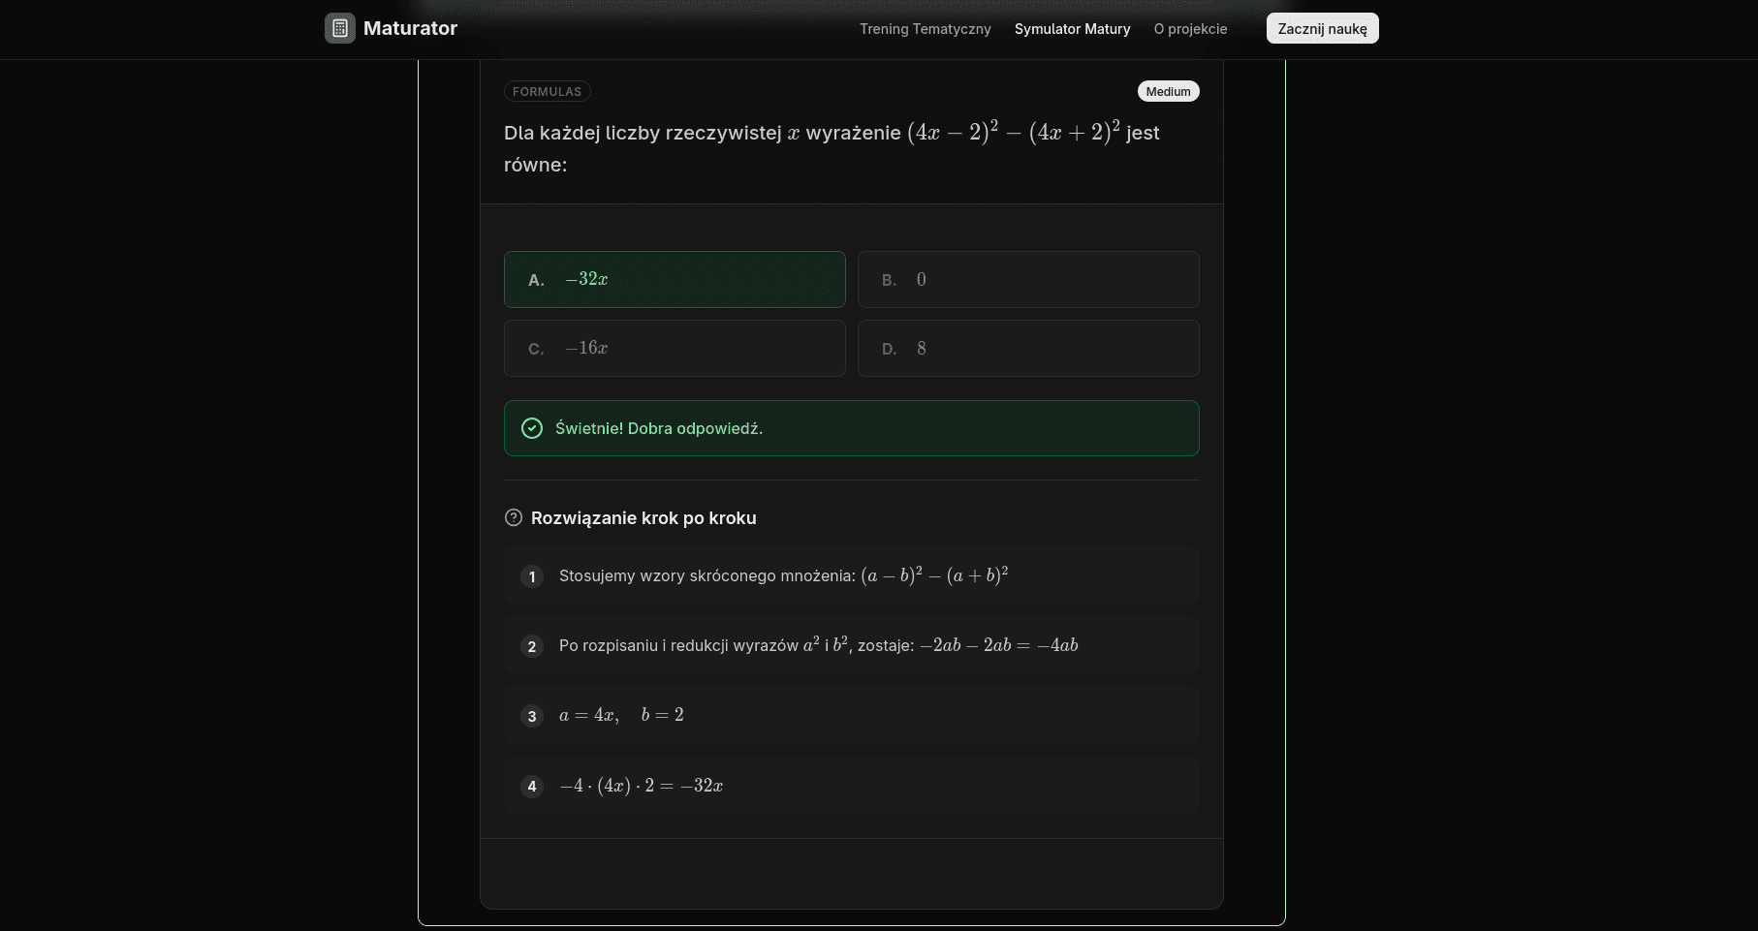Click the circled checkmark in the success message

click(531, 427)
